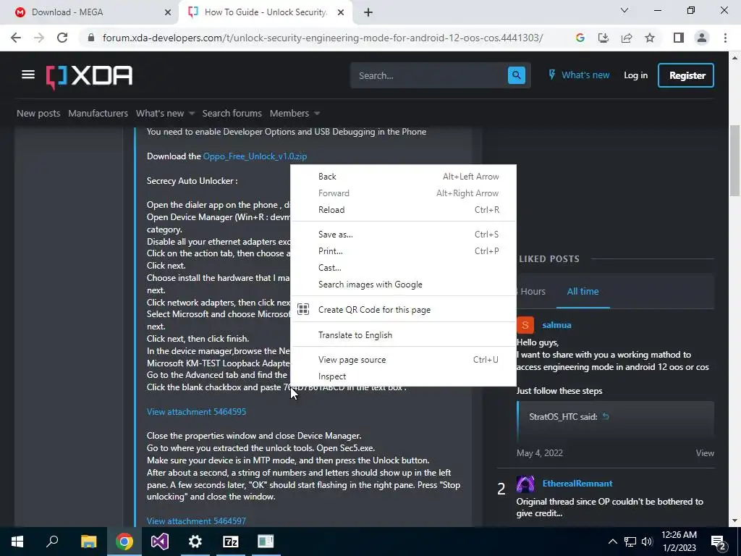Close the Download - MEGA tab

click(167, 12)
